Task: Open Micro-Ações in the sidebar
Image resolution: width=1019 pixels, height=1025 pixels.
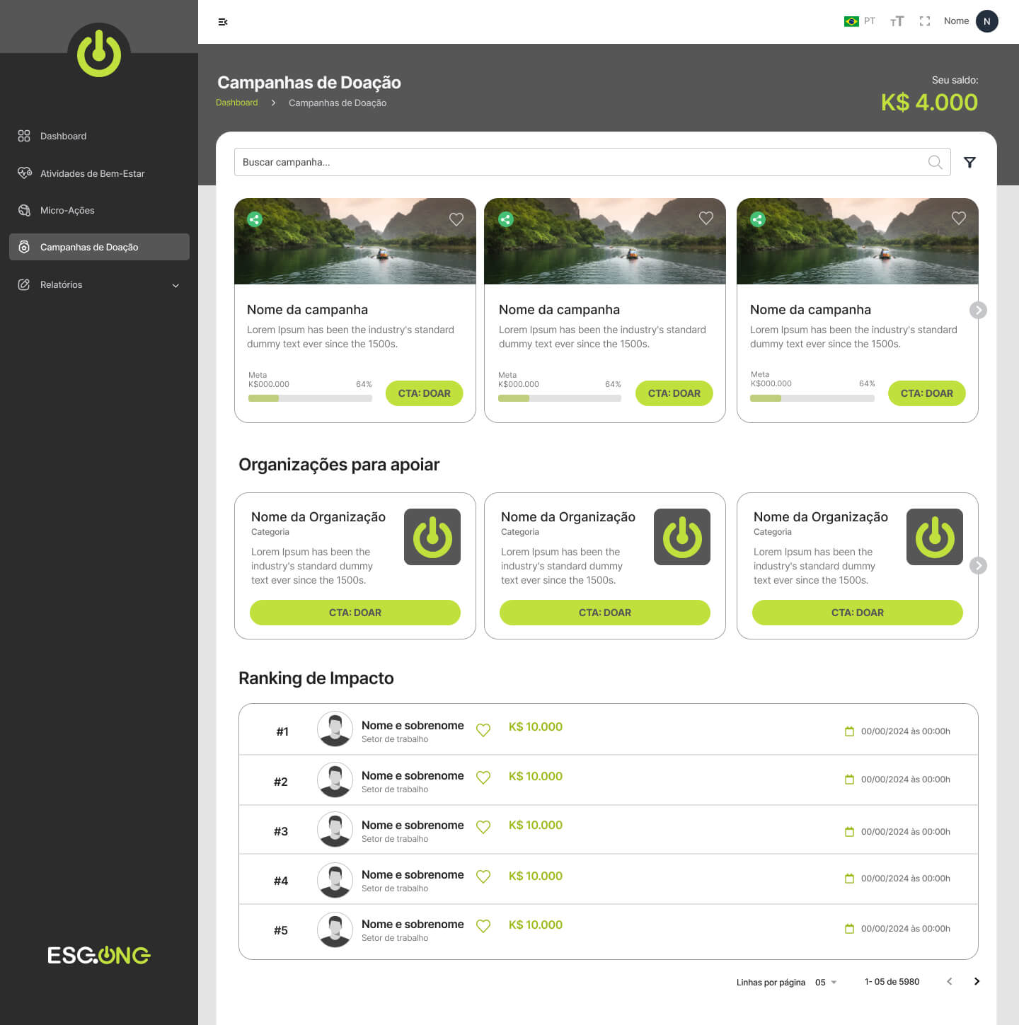Action: pyautogui.click(x=67, y=210)
